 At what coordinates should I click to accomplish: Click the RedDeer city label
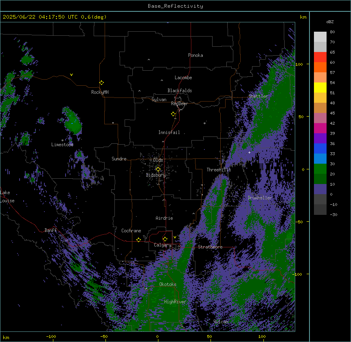[179, 104]
